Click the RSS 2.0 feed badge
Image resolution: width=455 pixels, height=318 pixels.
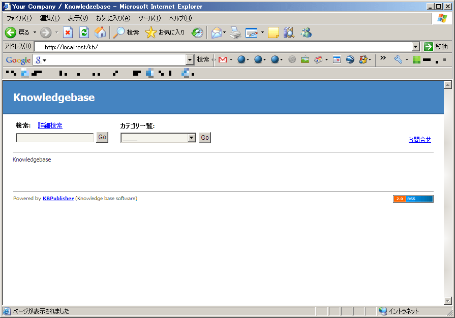[x=413, y=199]
